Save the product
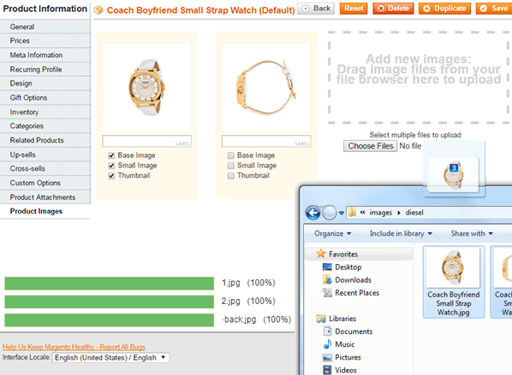The image size is (512, 375). coord(494,9)
